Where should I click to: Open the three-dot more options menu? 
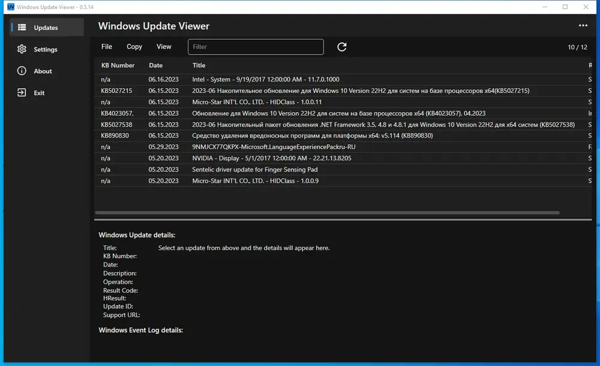click(583, 26)
